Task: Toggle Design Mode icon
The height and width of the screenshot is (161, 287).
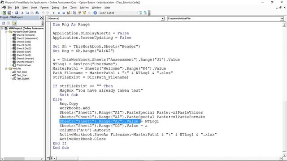Action: (69, 13)
